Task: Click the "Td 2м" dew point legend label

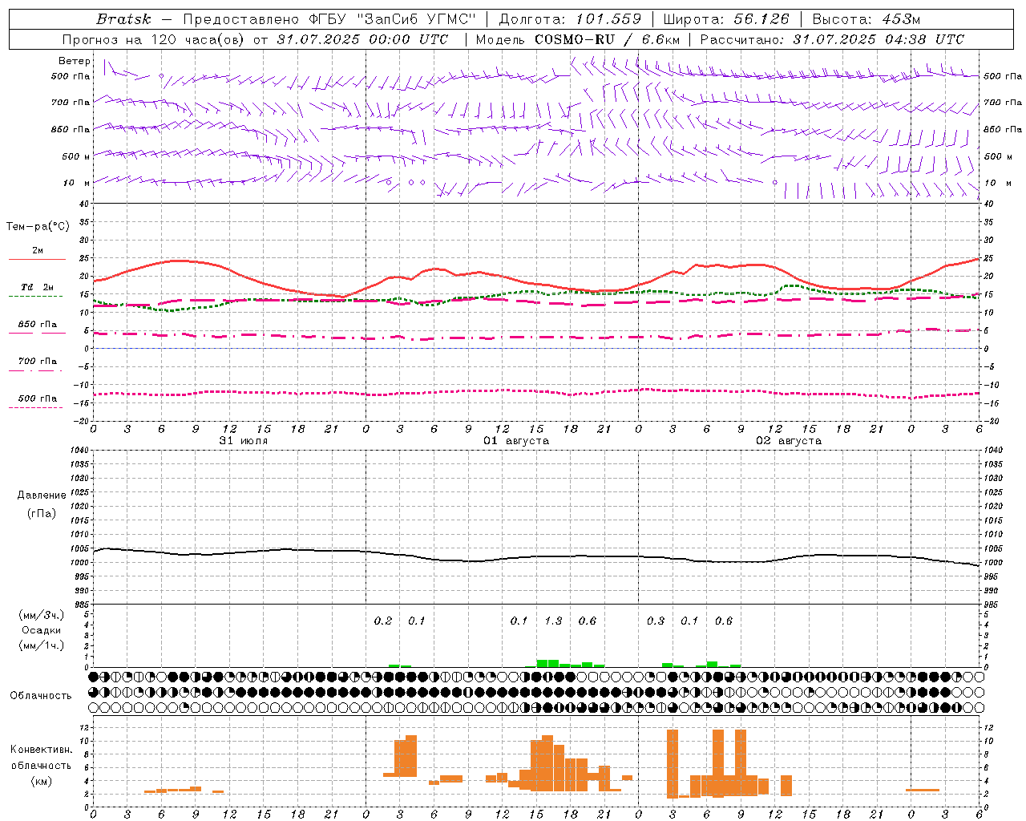Action: pos(37,287)
